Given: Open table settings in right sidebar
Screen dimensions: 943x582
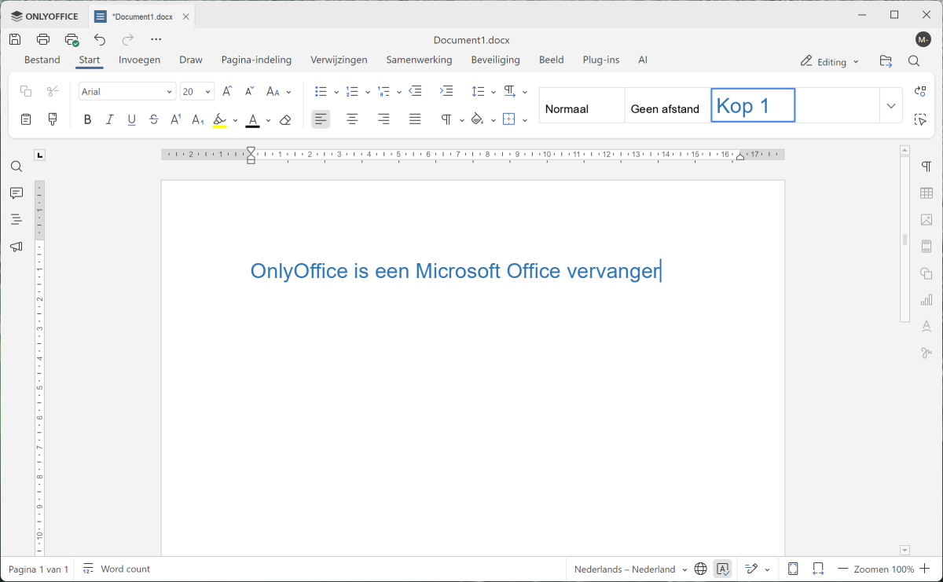Looking at the screenshot, I should coord(926,193).
